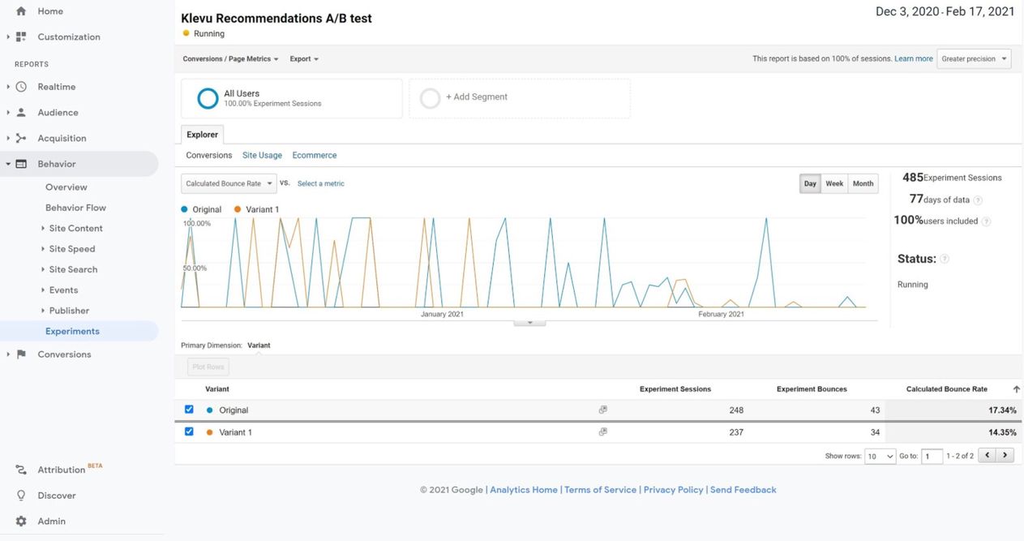The image size is (1024, 541).
Task: Click the Add Segment circle icon
Action: click(431, 98)
